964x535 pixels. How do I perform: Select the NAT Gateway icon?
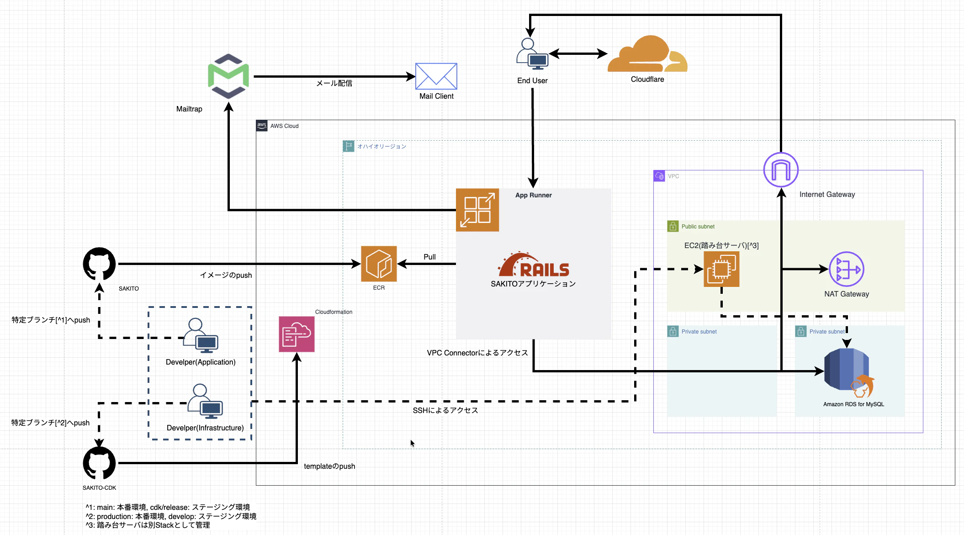point(846,269)
